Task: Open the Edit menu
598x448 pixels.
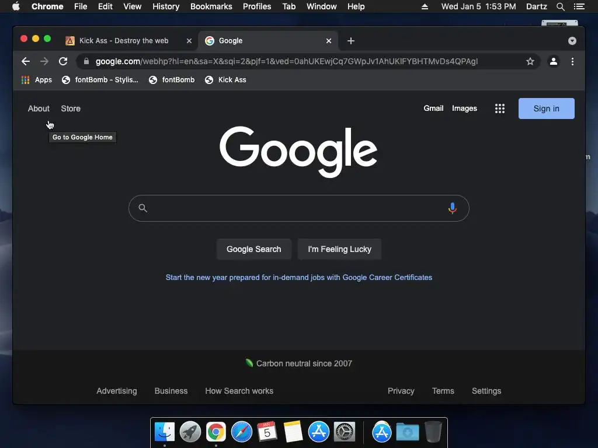Action: pyautogui.click(x=105, y=6)
